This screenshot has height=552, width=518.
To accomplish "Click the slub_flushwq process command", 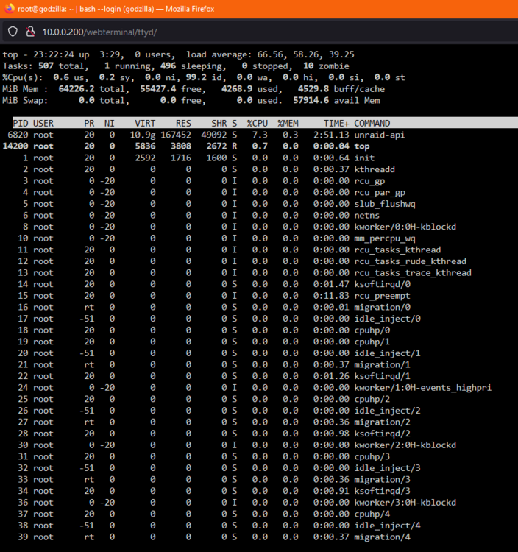I will (x=385, y=204).
